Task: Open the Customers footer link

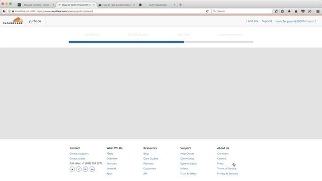Action: pyautogui.click(x=150, y=168)
